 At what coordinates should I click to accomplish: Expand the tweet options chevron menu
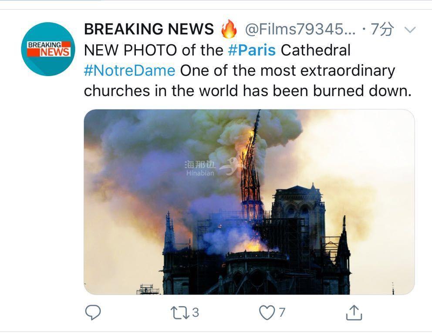[410, 30]
